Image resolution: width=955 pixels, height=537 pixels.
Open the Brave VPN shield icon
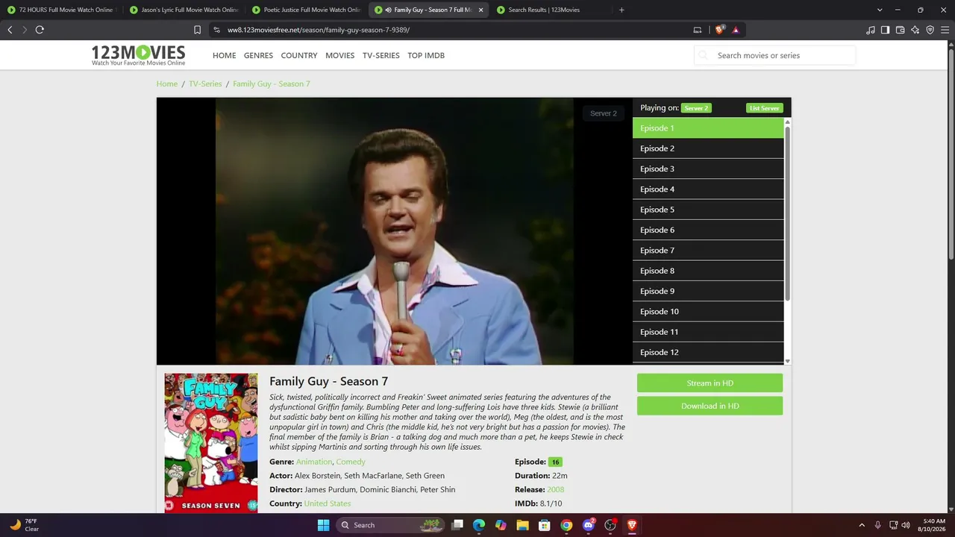click(x=930, y=30)
